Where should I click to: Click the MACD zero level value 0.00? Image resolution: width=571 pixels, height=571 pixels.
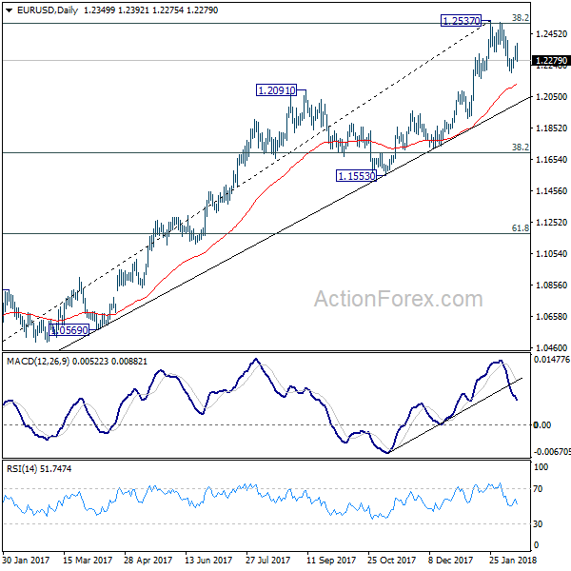pos(541,425)
